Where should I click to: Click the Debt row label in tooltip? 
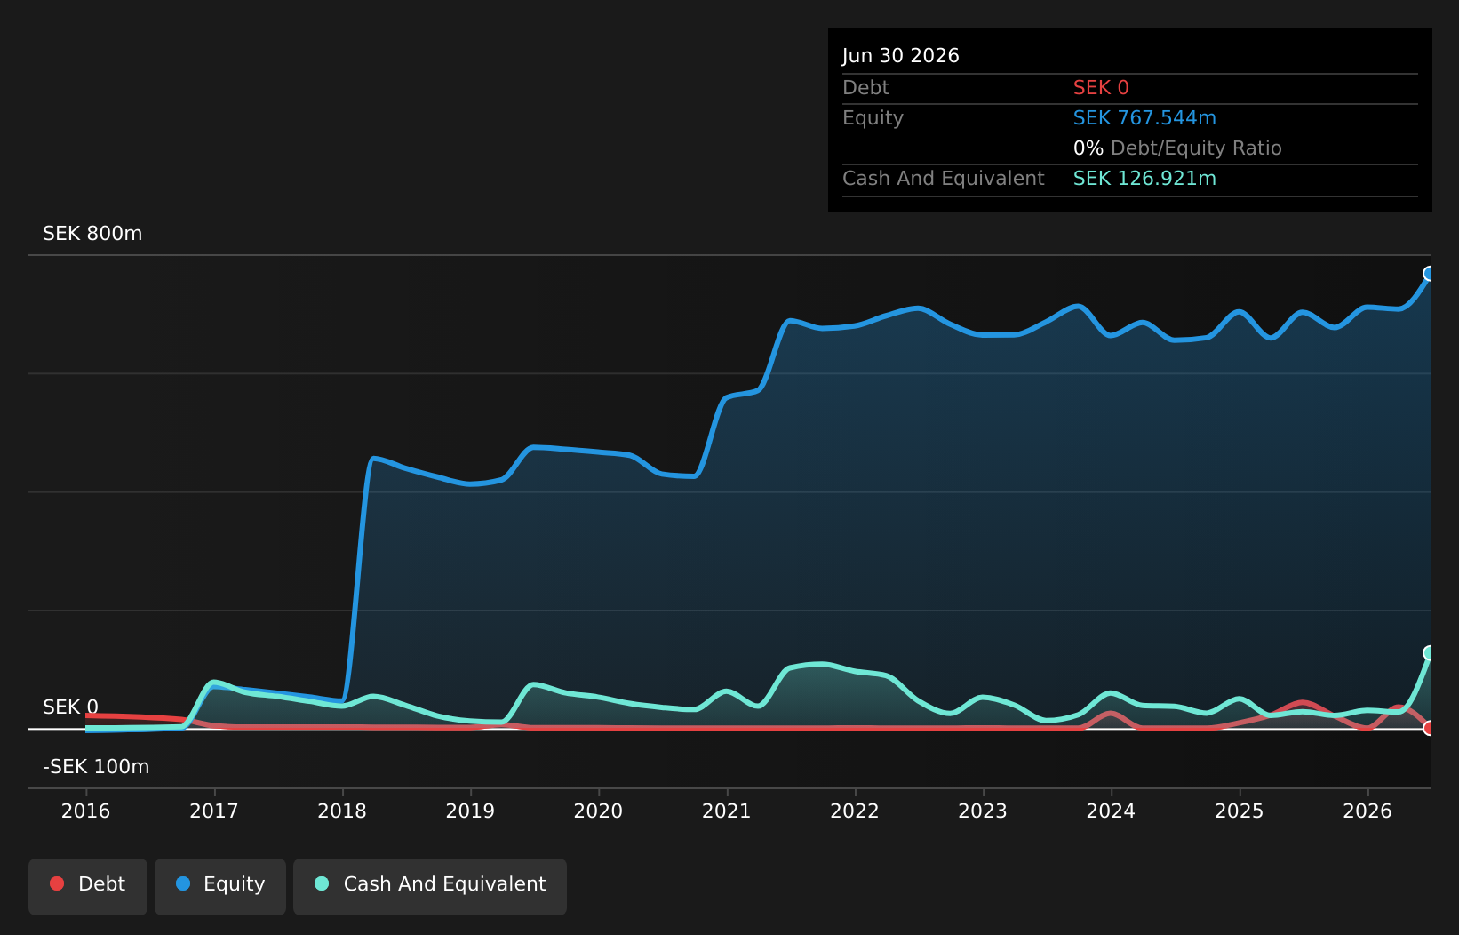click(865, 88)
